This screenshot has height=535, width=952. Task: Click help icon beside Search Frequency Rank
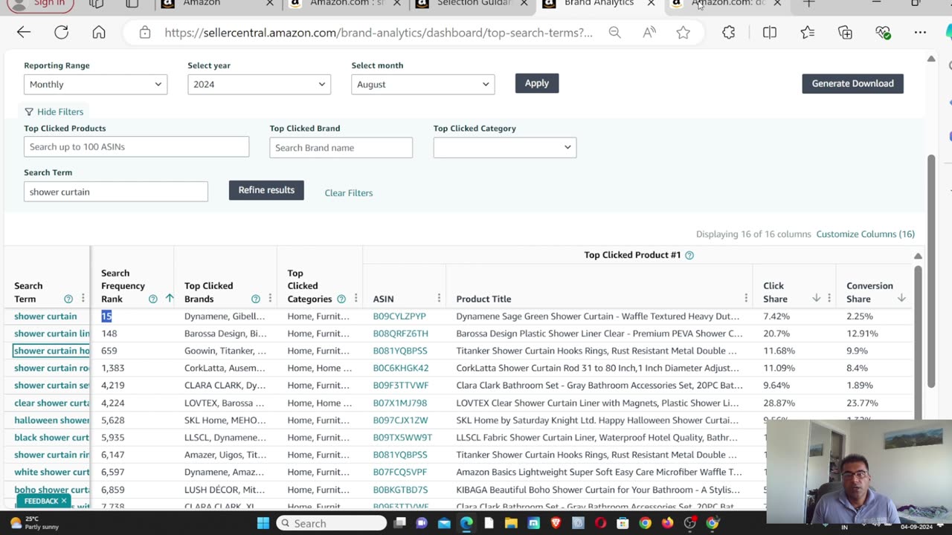[x=153, y=299]
